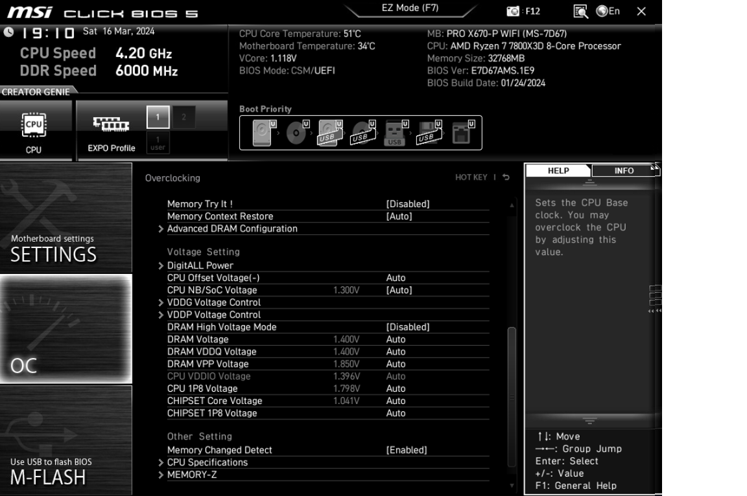747x496 pixels.
Task: Click the date Sat 16 Mar, 2024
Action: point(119,31)
